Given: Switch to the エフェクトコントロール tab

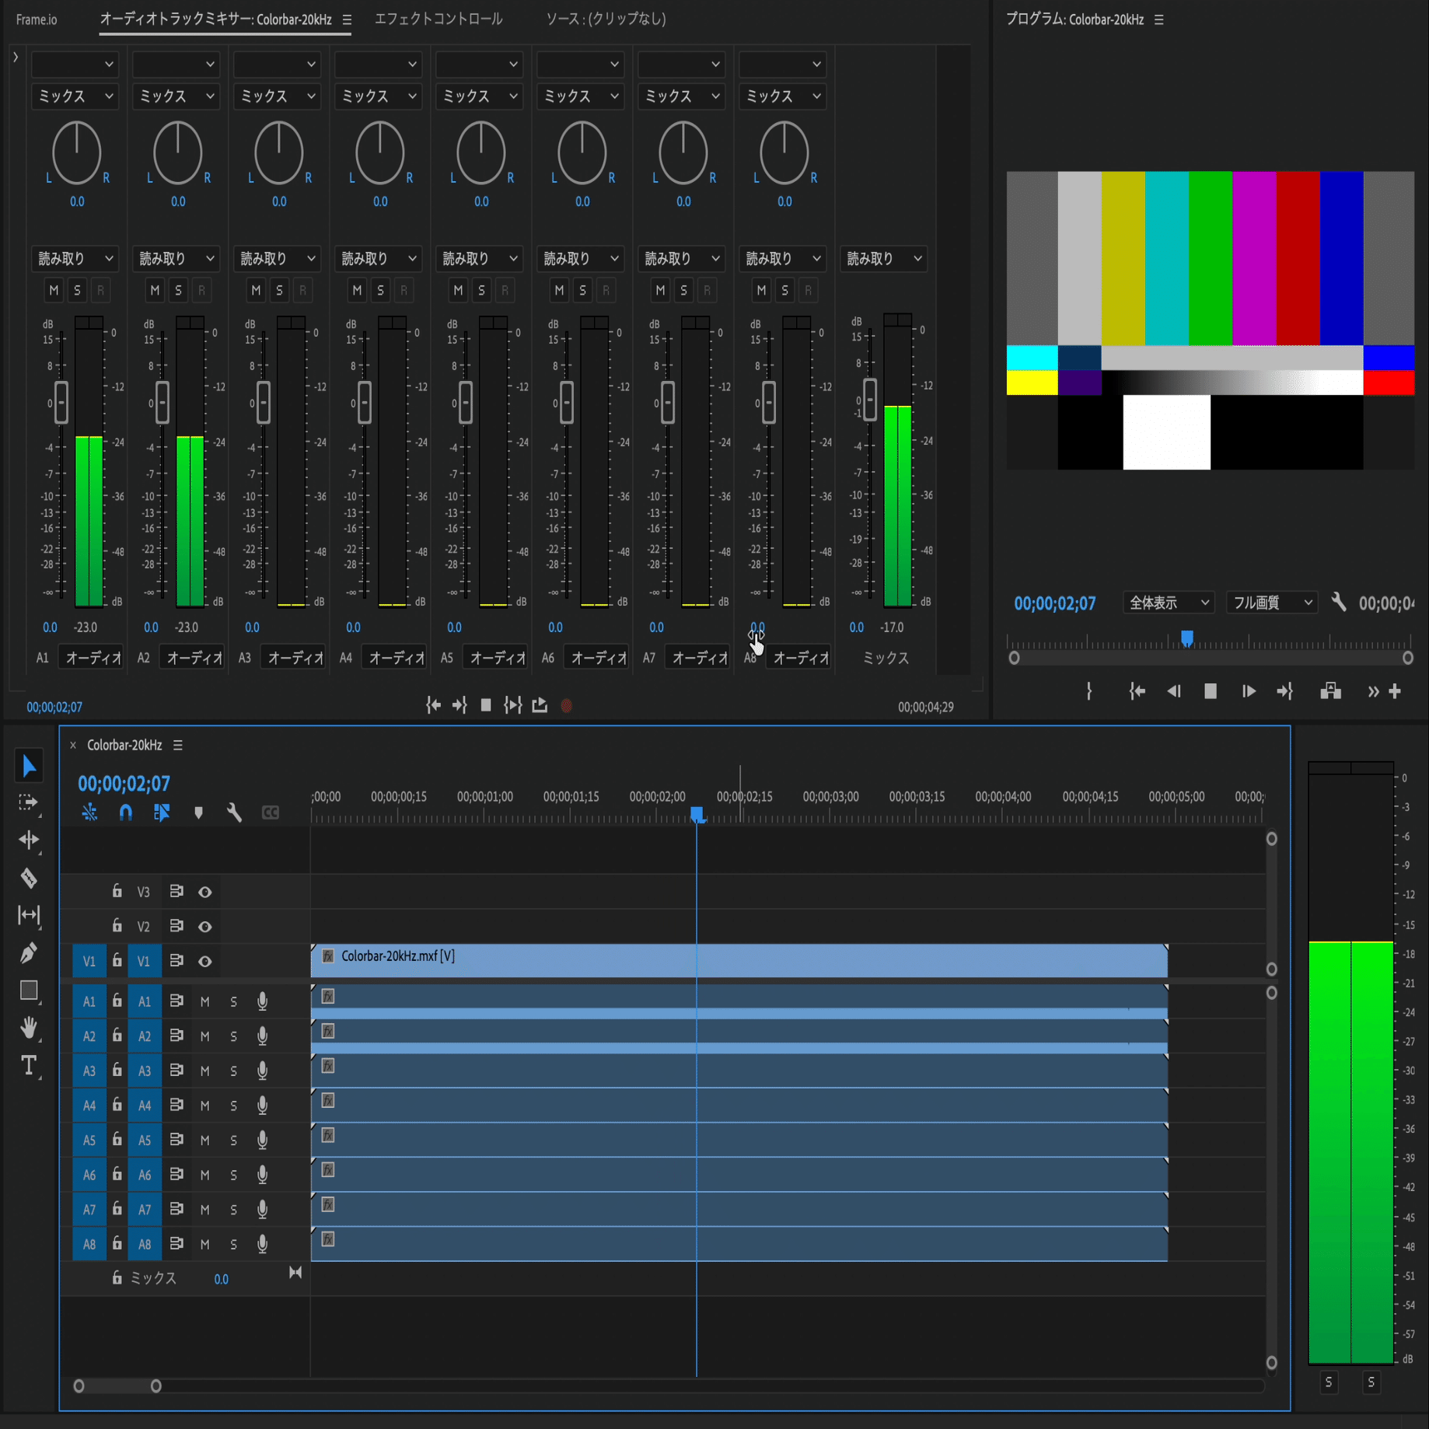Looking at the screenshot, I should 438,19.
